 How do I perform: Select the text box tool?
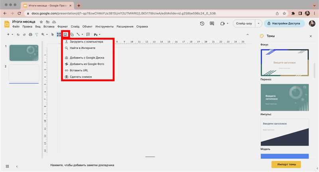click(x=59, y=35)
